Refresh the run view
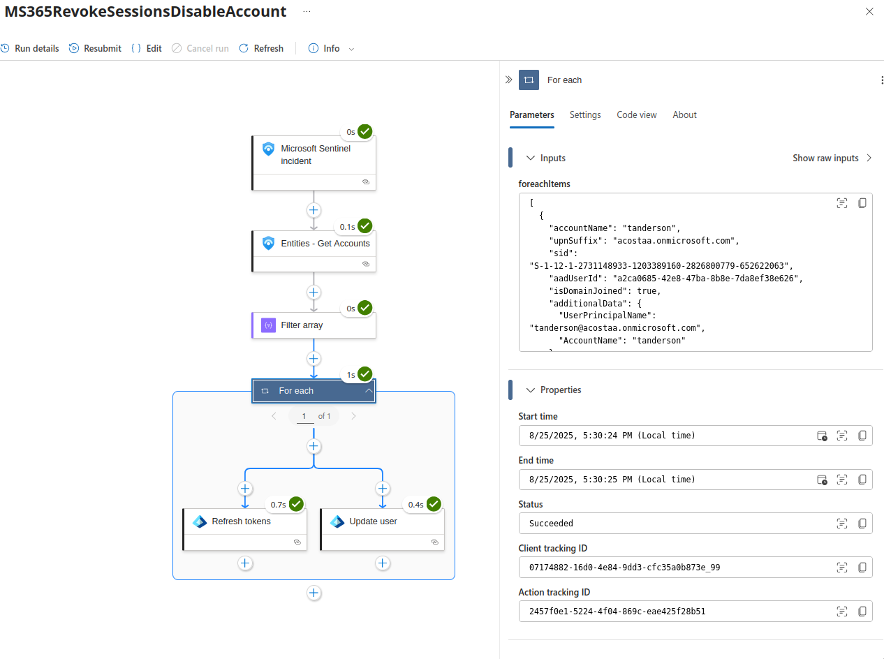This screenshot has width=884, height=659. click(x=261, y=48)
